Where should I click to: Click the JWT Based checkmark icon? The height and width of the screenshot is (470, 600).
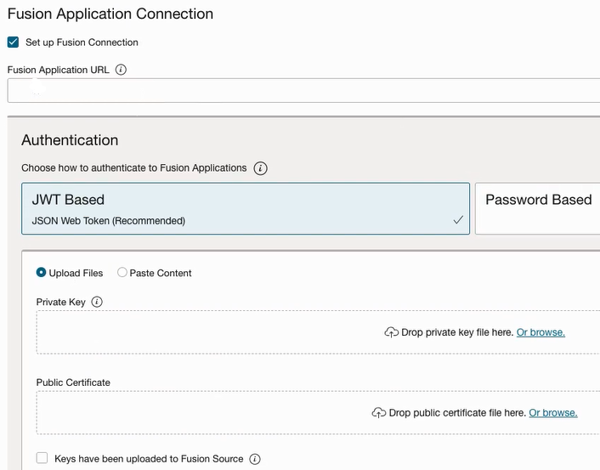coord(458,220)
